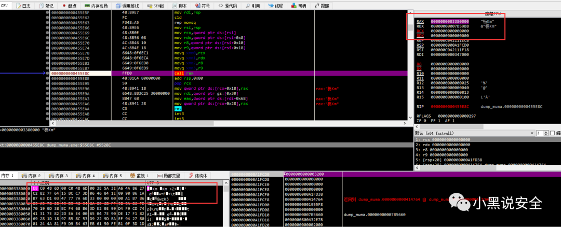Screen dimensions: 561x228
Task: Select the 内存 2 dump tab
Action: (x=32, y=176)
